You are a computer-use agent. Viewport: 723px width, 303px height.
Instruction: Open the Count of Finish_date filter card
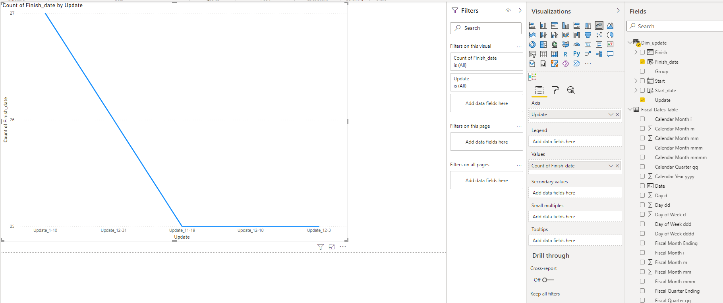click(486, 62)
